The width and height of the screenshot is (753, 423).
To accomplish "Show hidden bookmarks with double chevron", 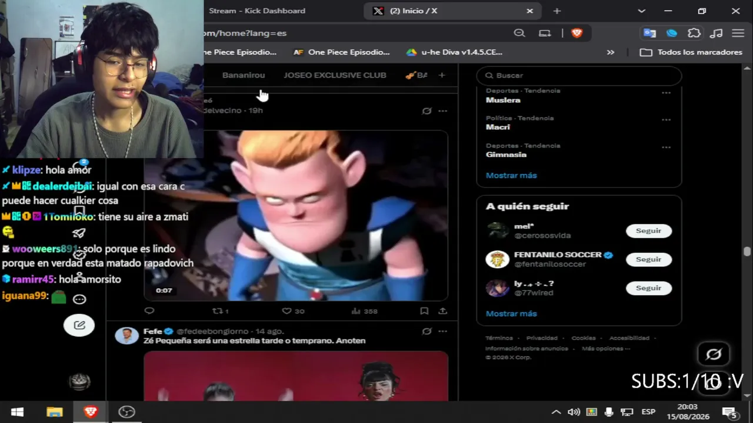I will click(x=611, y=52).
